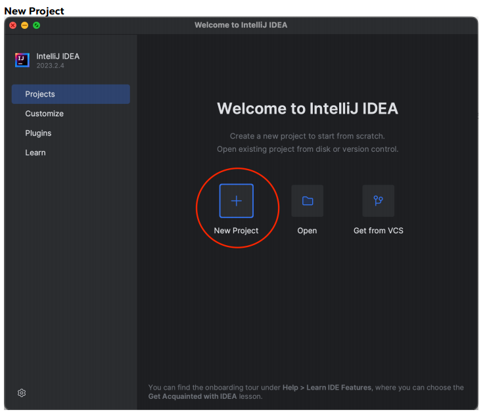Click the 2023.2.4 version text
This screenshot has height=414, width=485.
(50, 66)
